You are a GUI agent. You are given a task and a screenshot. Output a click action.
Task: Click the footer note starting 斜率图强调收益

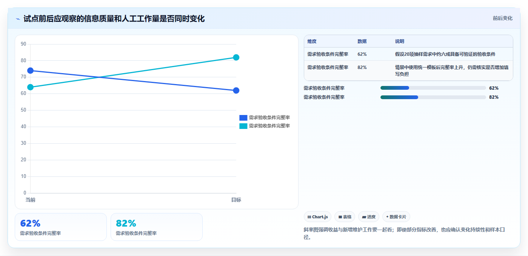pos(403,233)
